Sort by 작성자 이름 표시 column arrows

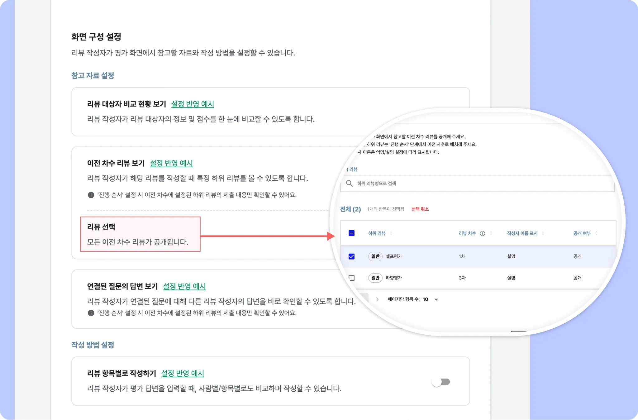pos(543,233)
